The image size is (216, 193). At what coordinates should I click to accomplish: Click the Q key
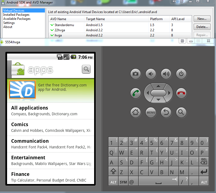point(113,151)
